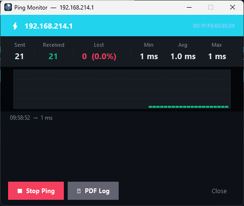Click the MAC address 00:1F:F8:60:85:09
244x206 pixels.
tap(214, 26)
